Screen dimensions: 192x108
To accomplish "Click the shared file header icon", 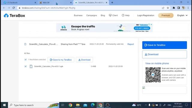I will pos(25,44).
